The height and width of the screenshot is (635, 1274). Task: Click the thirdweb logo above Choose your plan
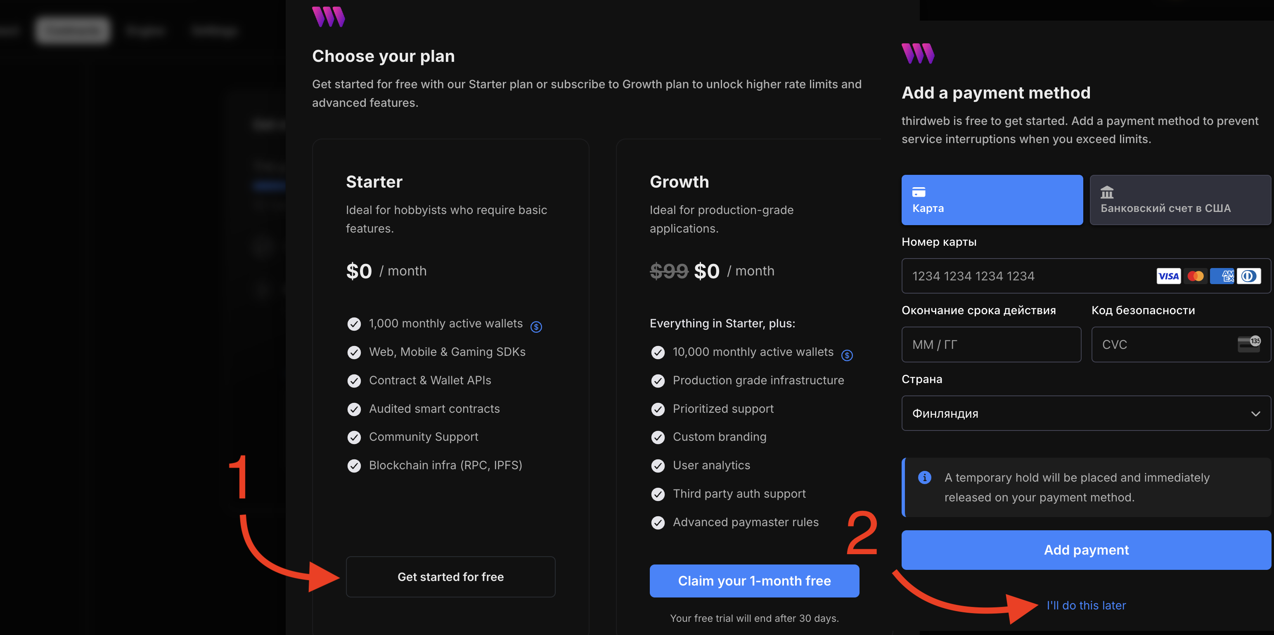(328, 16)
